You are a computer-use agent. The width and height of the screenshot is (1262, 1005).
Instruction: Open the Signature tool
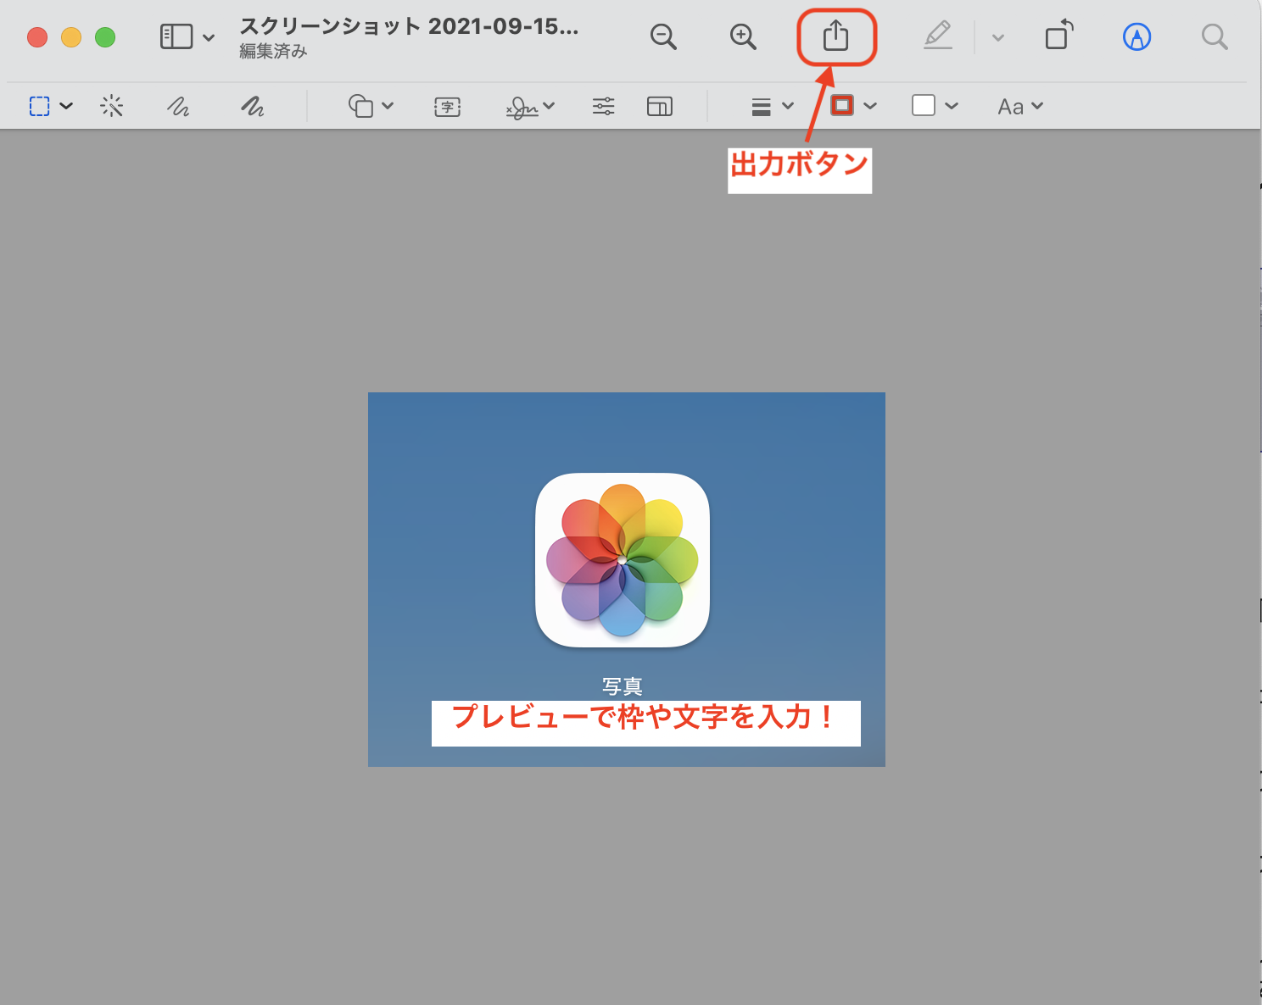(x=522, y=107)
